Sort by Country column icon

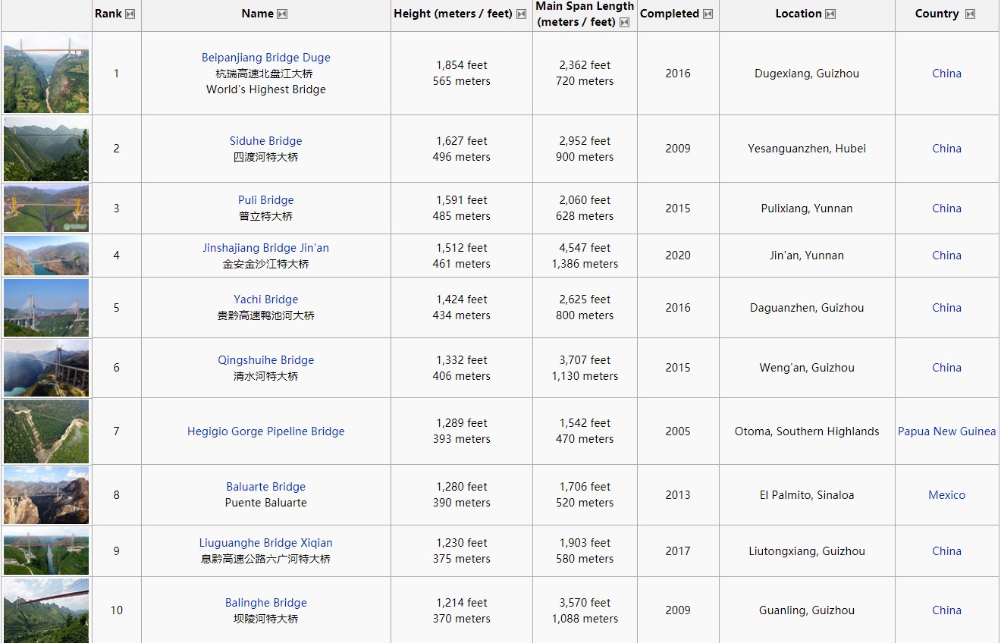[970, 14]
